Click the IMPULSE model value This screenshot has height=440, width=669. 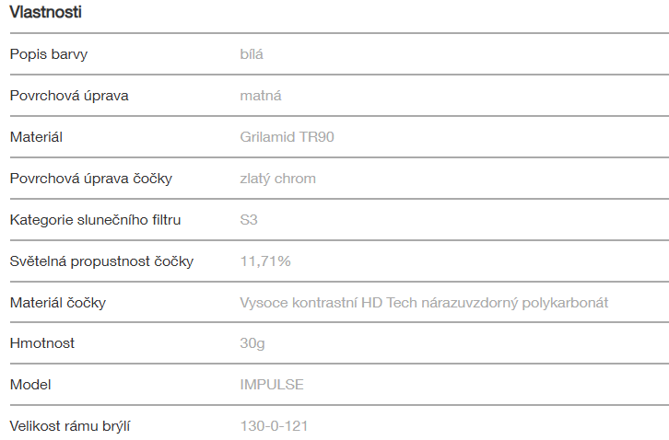[x=272, y=385]
